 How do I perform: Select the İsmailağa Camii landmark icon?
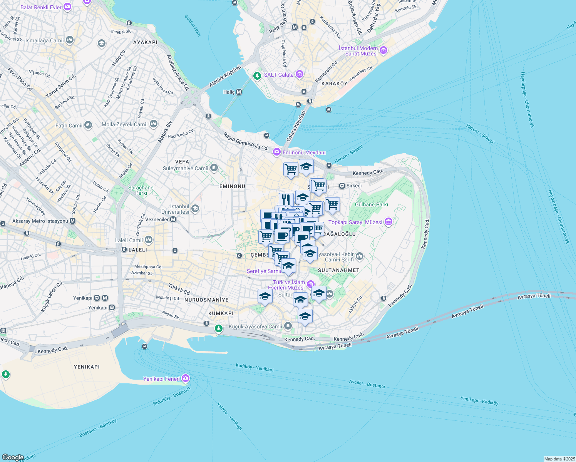coord(70,40)
